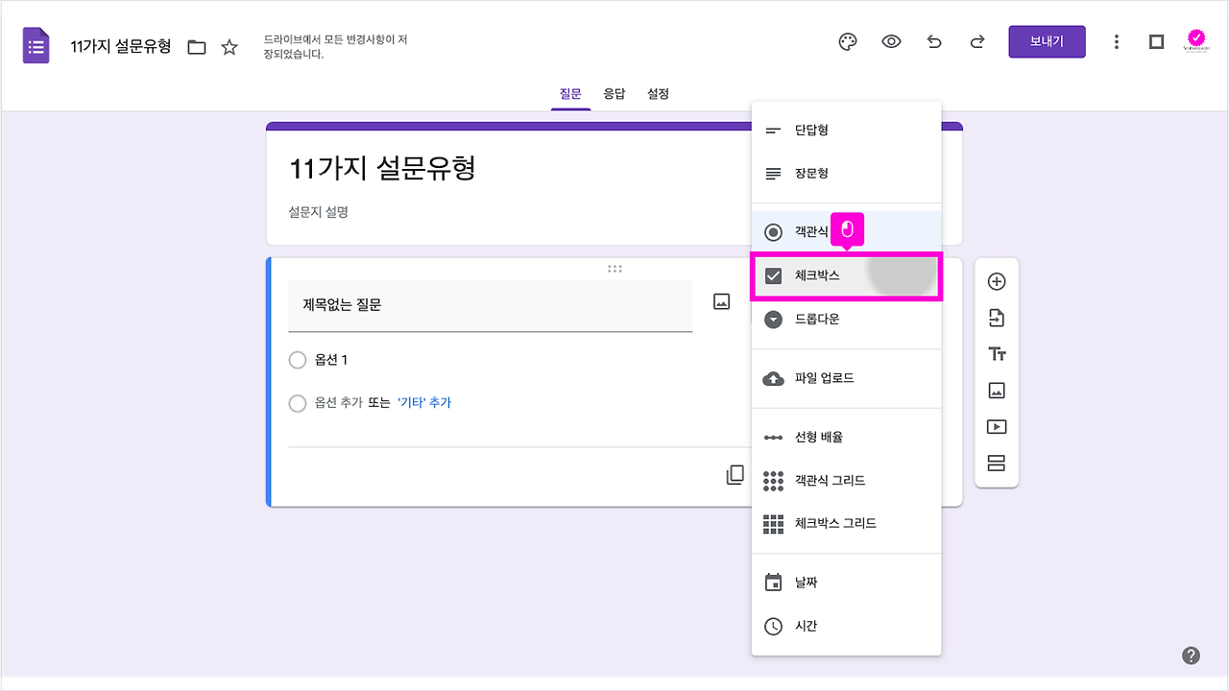Add a new question with the plus icon
The width and height of the screenshot is (1229, 691).
tap(997, 280)
